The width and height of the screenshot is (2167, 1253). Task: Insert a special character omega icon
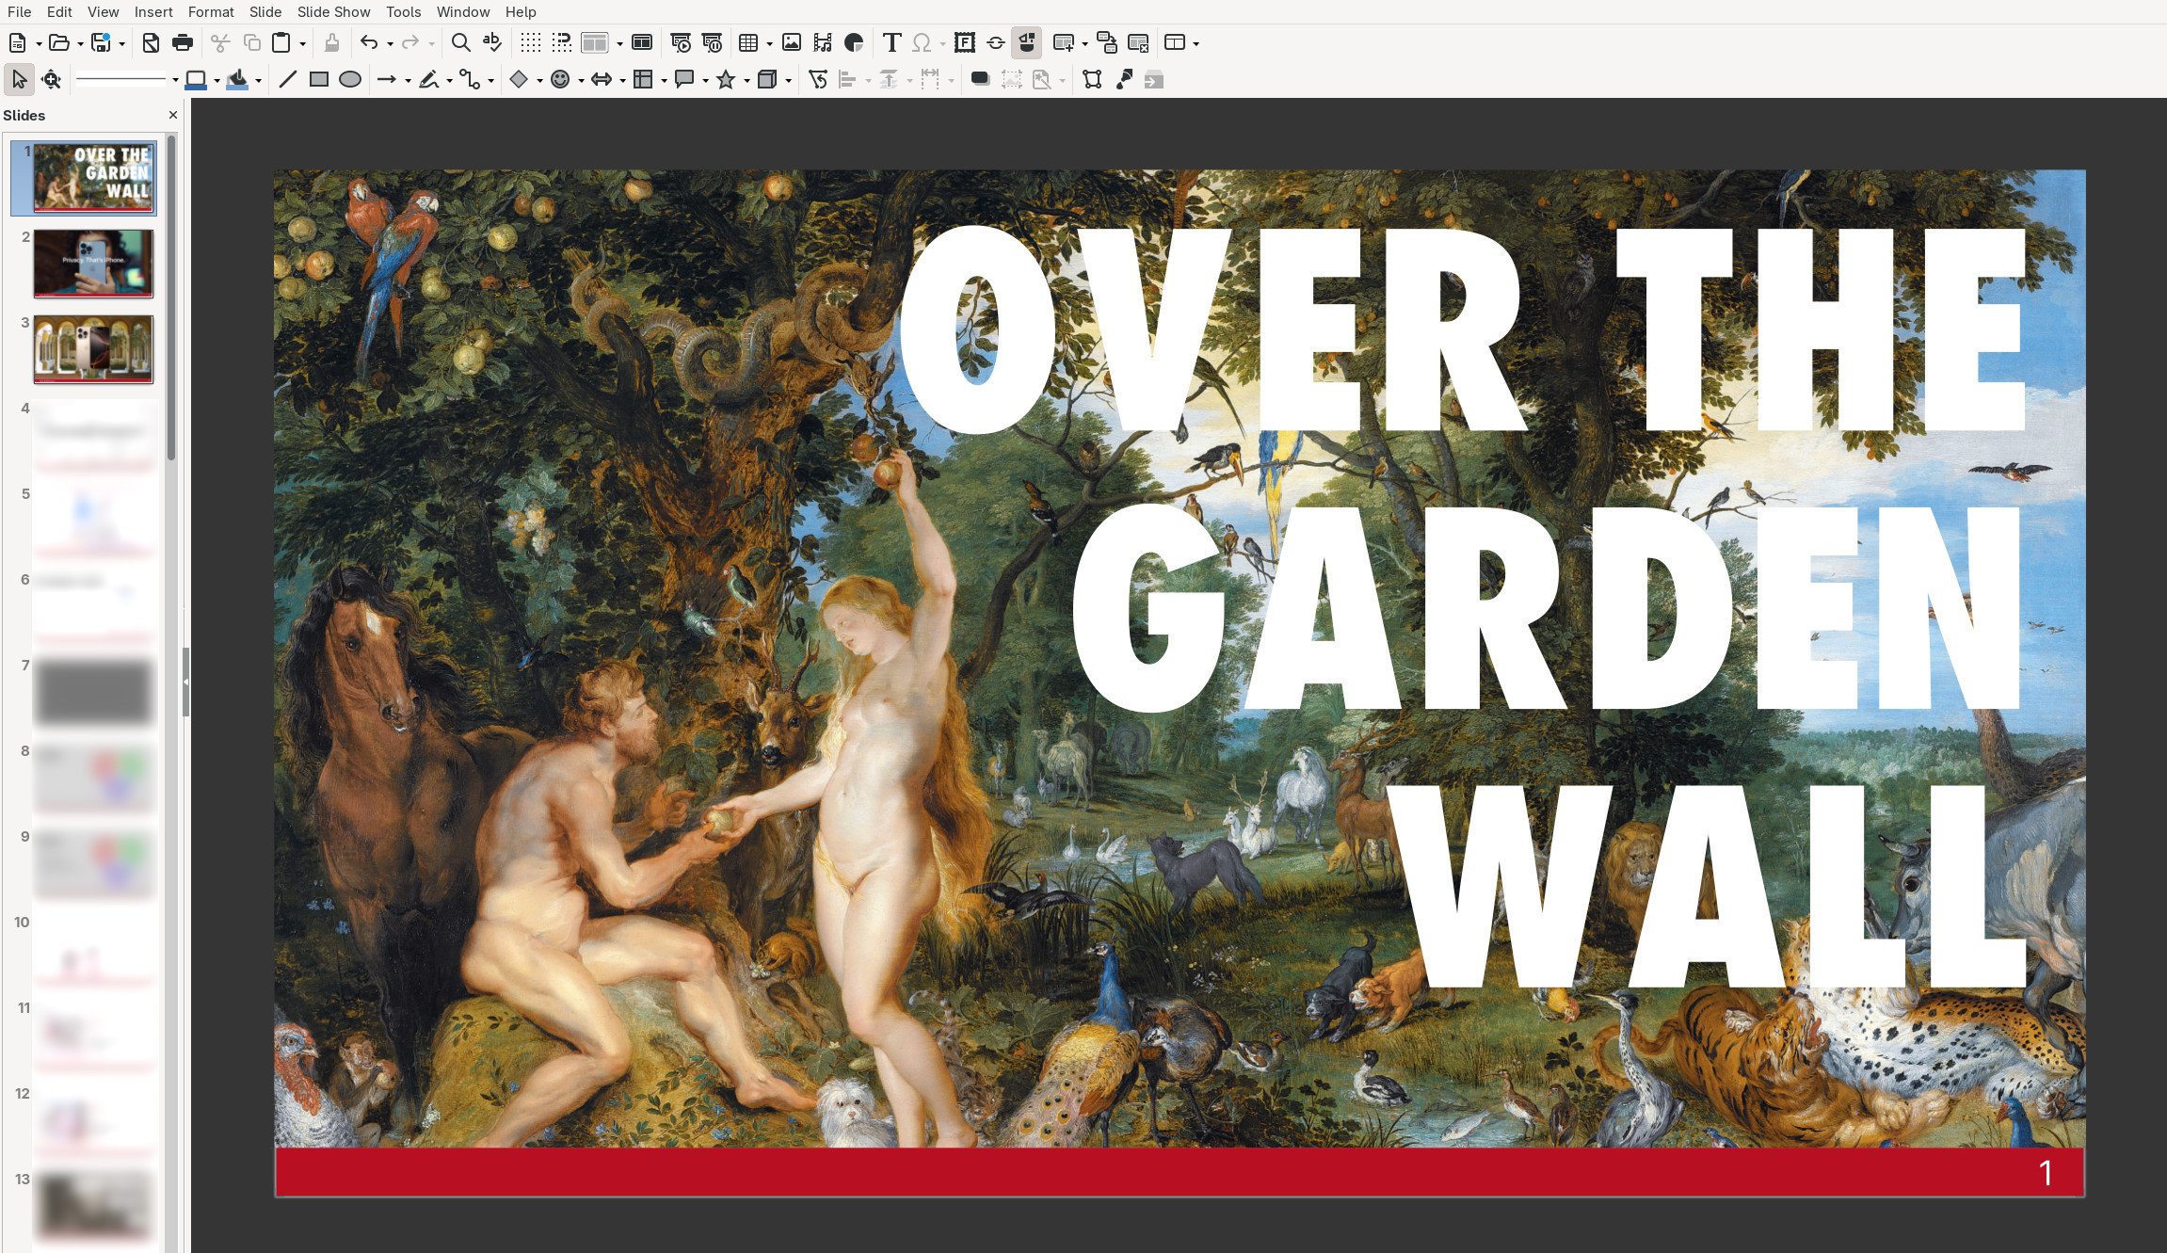(923, 42)
